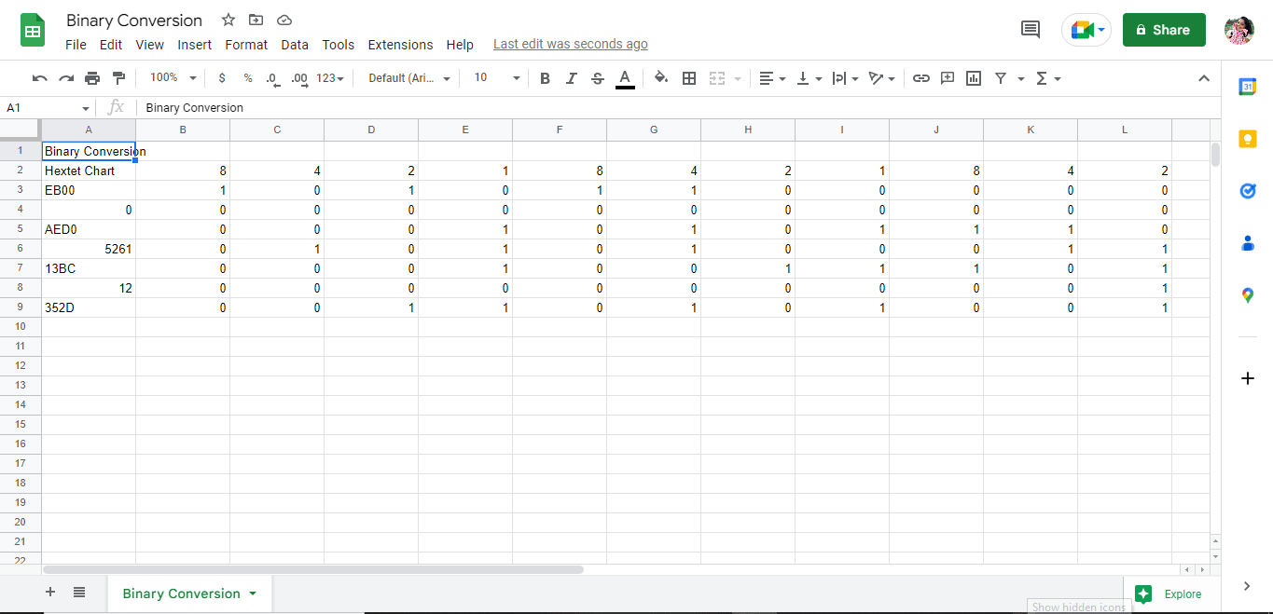Open horizontal align dropdown
This screenshot has width=1273, height=614.
(x=772, y=78)
